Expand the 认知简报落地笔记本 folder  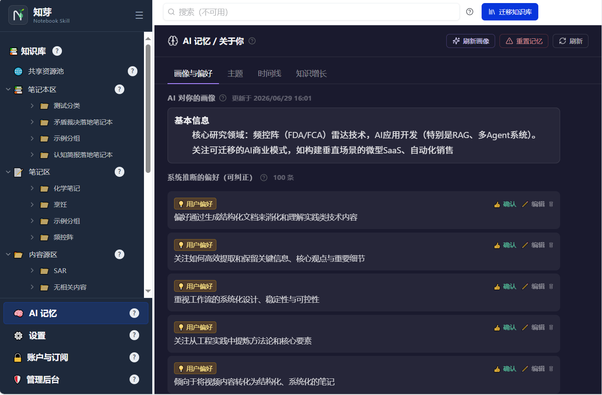click(32, 155)
